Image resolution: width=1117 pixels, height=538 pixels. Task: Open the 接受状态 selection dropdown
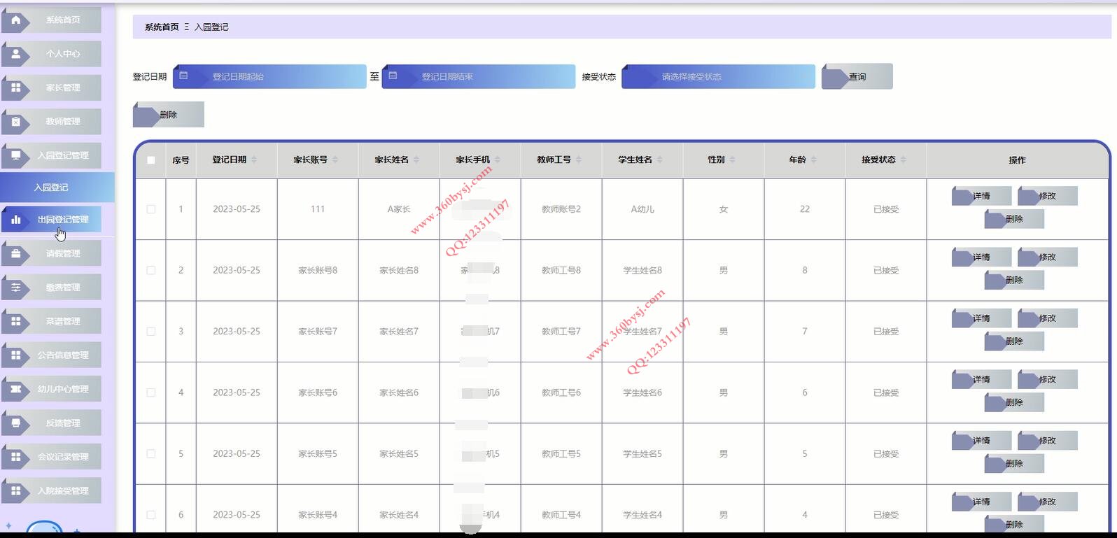click(x=718, y=77)
